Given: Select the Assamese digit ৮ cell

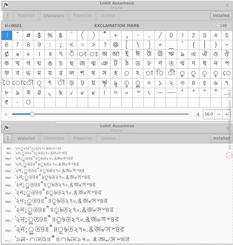Looking at the screenshot, I should (x=7, y=93).
